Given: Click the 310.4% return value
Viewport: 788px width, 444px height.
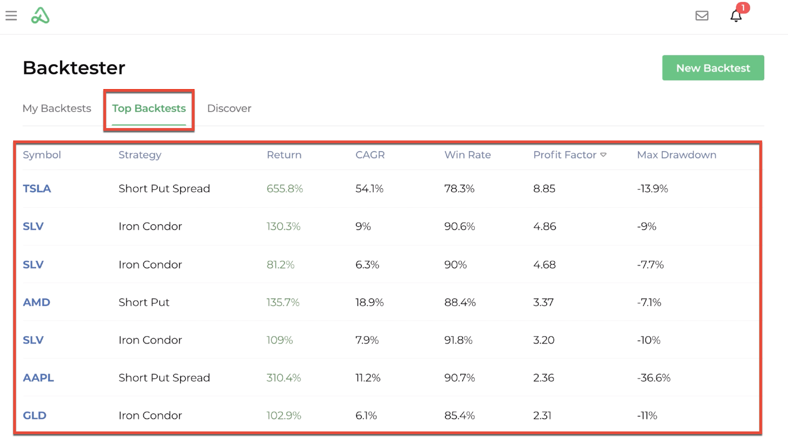Looking at the screenshot, I should 284,378.
